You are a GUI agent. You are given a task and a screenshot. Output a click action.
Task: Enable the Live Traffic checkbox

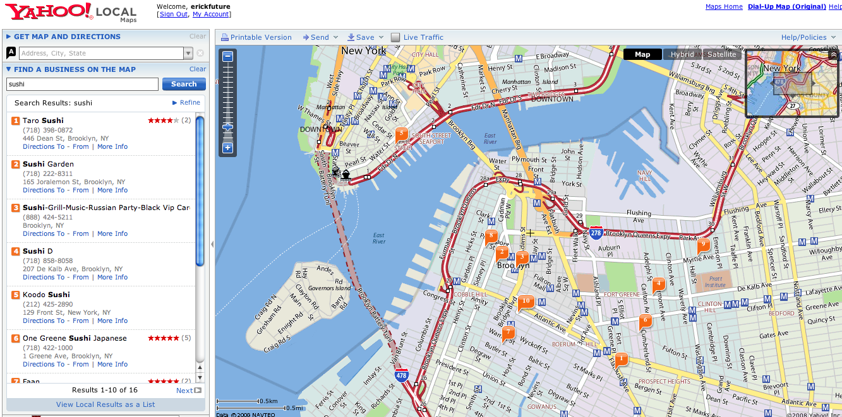(395, 37)
